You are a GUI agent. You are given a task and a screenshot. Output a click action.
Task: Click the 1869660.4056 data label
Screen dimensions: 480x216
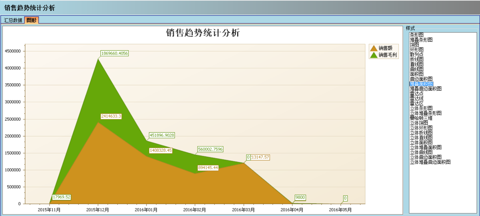pos(114,53)
